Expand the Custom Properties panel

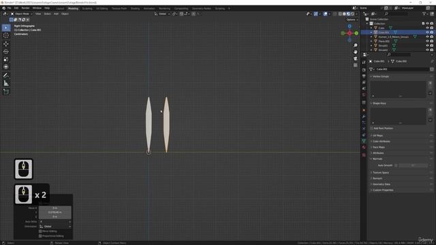383,190
